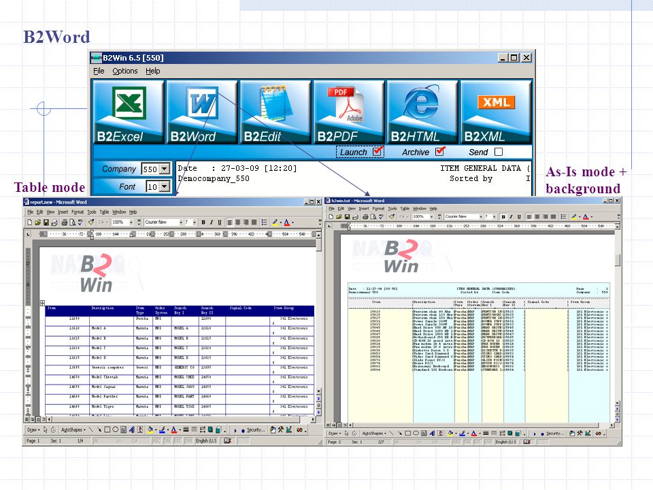Click Print icon in b2win.txt window

coord(365,216)
